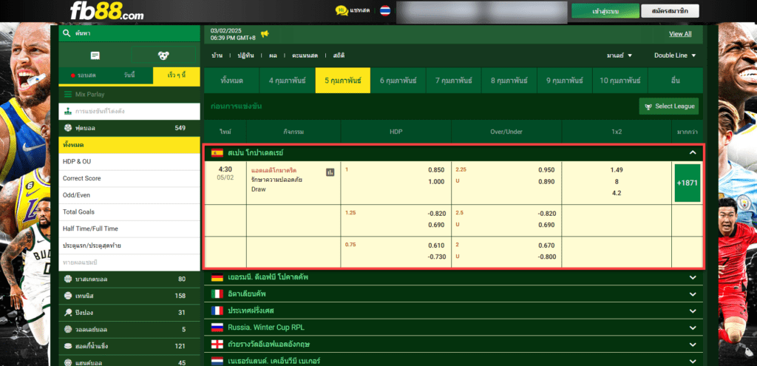Select the 4 กุมภาพันธ์ date tab
This screenshot has height=366, width=757.
(288, 81)
